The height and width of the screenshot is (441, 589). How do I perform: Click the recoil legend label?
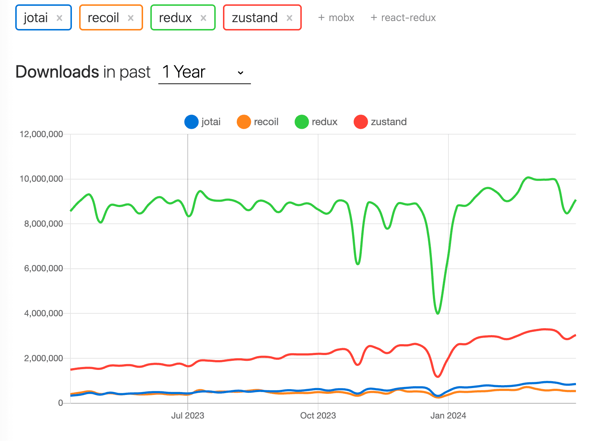coord(266,122)
